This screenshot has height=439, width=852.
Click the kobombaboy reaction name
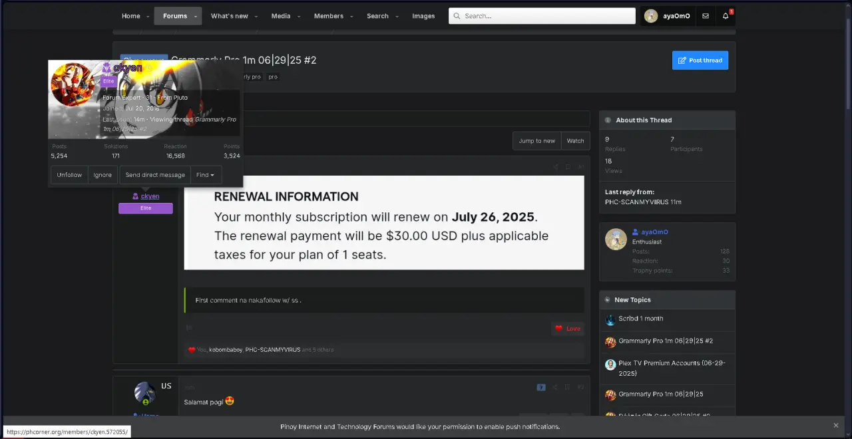(x=225, y=350)
